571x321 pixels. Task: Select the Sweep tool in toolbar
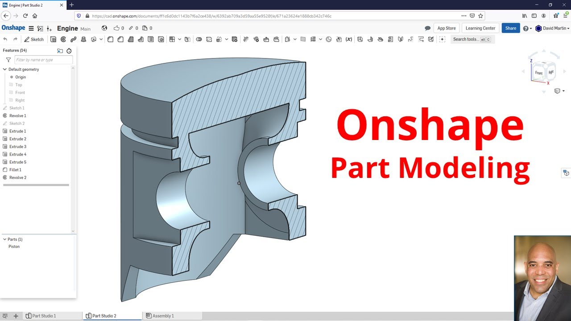[73, 39]
